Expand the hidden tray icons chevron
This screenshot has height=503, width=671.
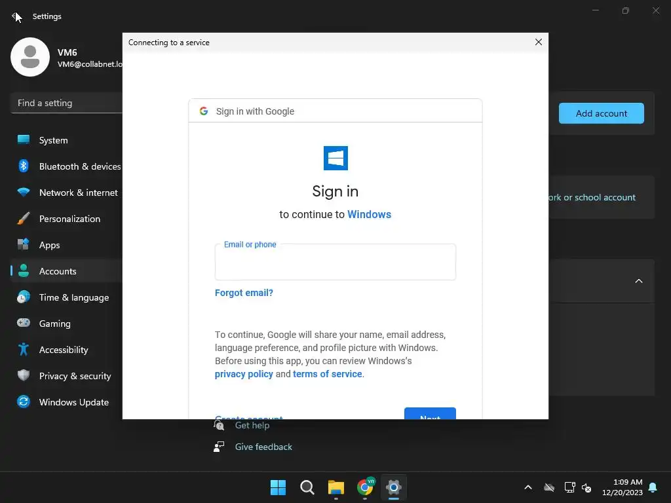(528, 487)
